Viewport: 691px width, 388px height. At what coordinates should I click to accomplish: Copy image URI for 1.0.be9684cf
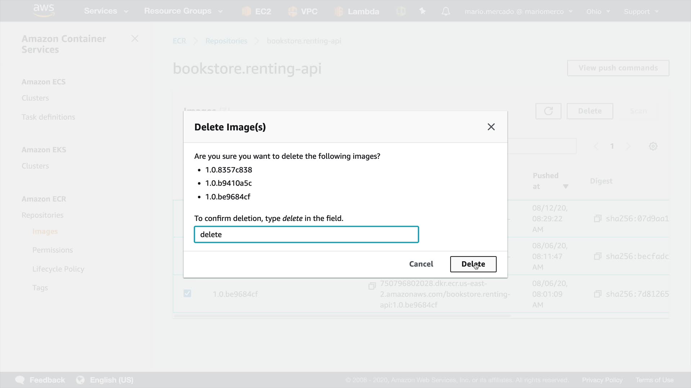click(372, 286)
